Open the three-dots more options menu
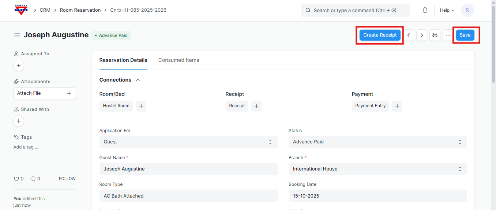Image resolution: width=496 pixels, height=210 pixels. [448, 35]
